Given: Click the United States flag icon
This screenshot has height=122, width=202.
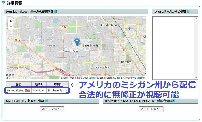Looking at the screenshot, I should 27,91.
